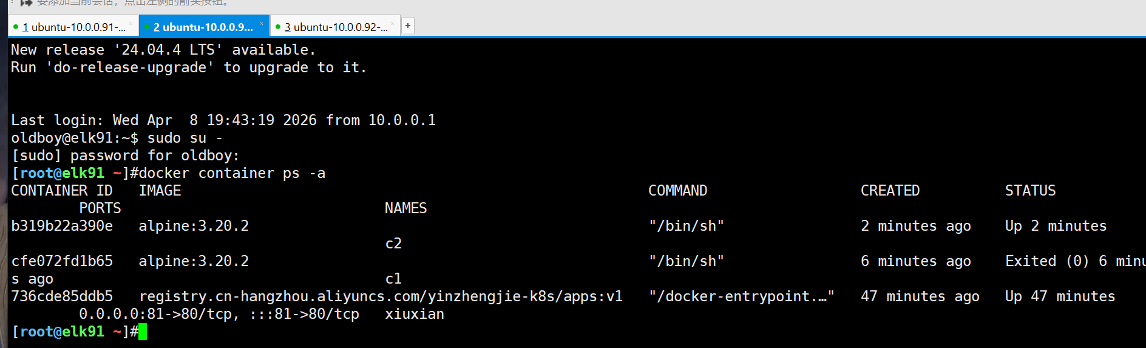Image resolution: width=1146 pixels, height=348 pixels.
Task: Click the container name xiuxian
Action: pyautogui.click(x=415, y=314)
